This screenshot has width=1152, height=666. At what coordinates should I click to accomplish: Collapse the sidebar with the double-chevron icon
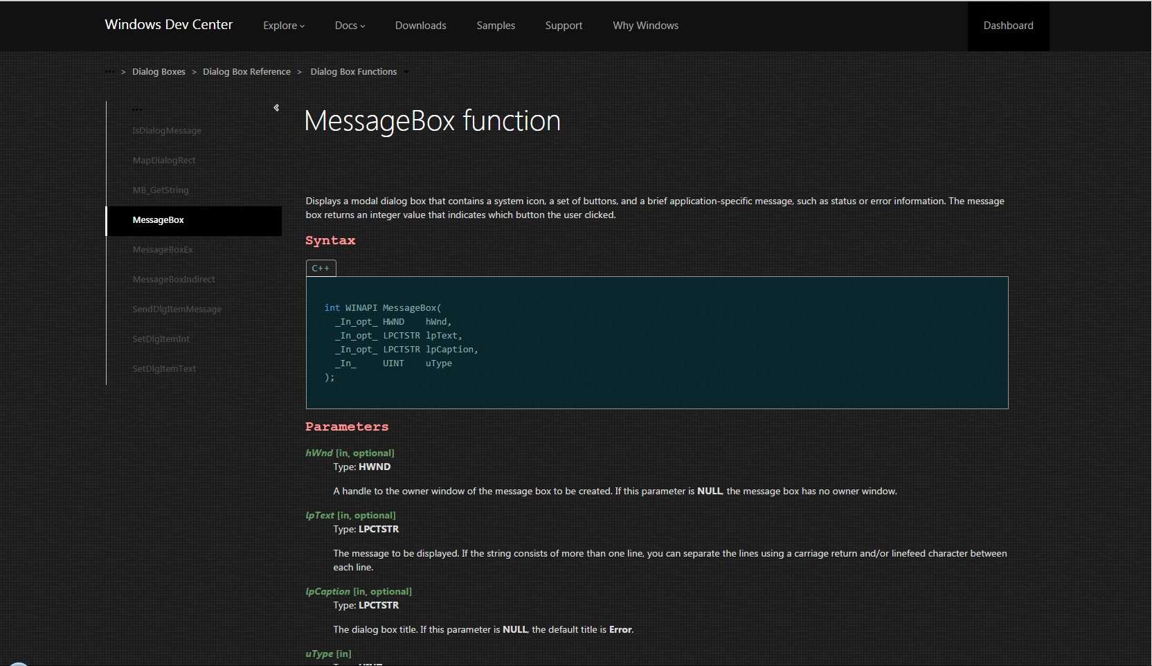click(276, 108)
